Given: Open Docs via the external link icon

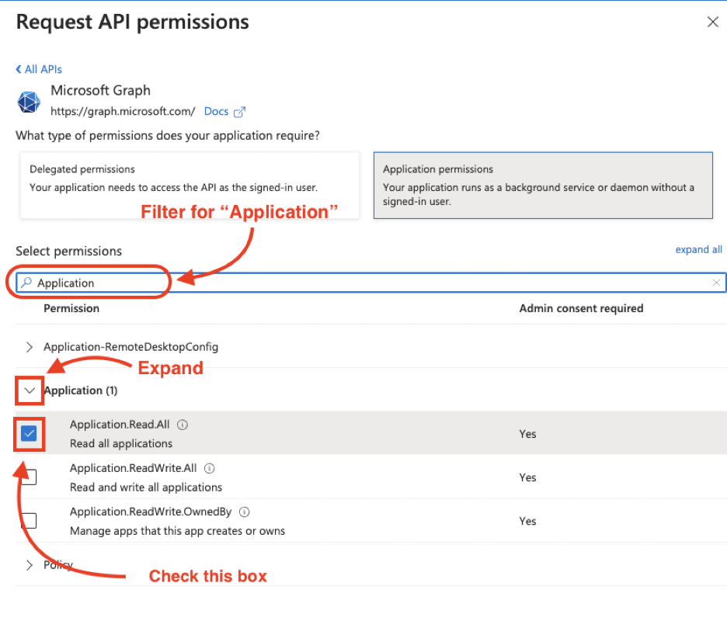Looking at the screenshot, I should point(238,110).
